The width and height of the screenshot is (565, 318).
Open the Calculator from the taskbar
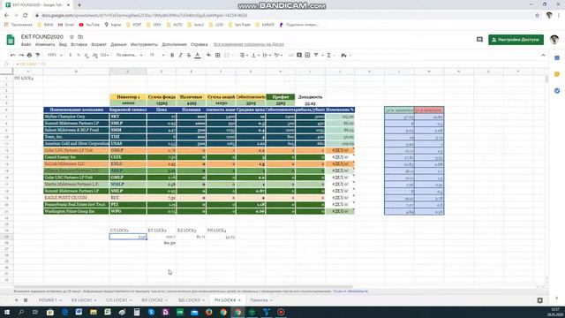[x=137, y=312]
